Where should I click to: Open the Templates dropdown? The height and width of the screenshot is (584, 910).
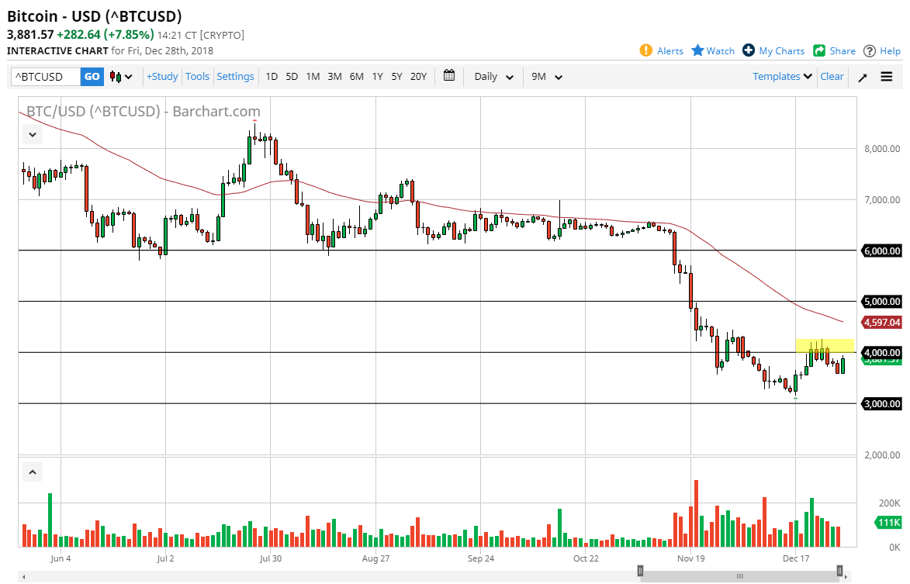780,76
